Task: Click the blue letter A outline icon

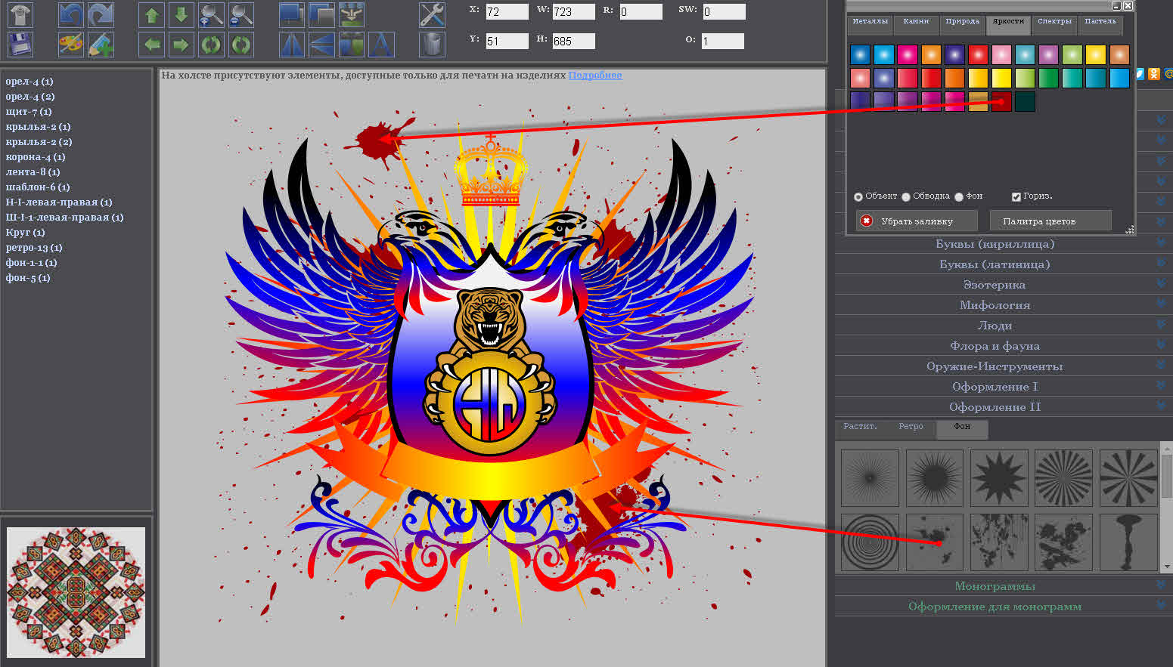Action: pos(381,45)
